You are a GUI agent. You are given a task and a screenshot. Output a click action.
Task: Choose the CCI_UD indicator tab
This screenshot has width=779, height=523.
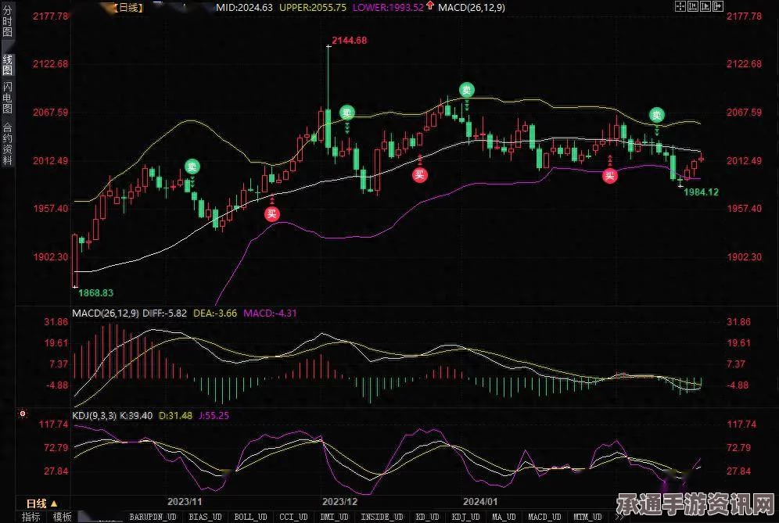pos(293,517)
